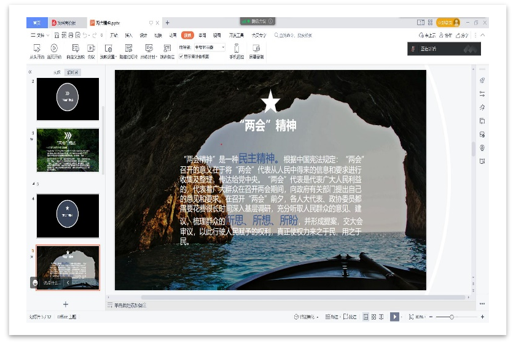Open custom slideshow (自定义放映)
516x343 pixels.
(76, 48)
